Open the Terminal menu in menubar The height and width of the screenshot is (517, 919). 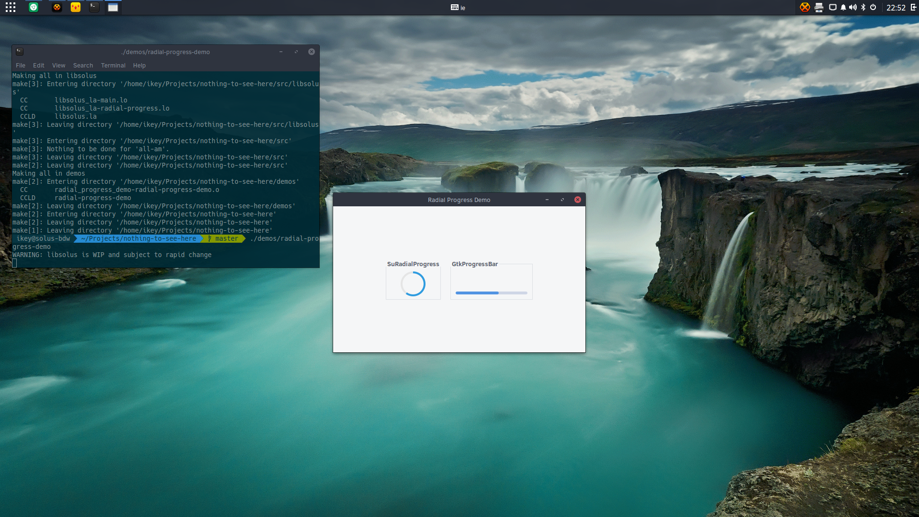point(113,66)
